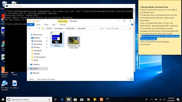Open the encdec program folder in sidebar

pyautogui.click(x=40, y=57)
